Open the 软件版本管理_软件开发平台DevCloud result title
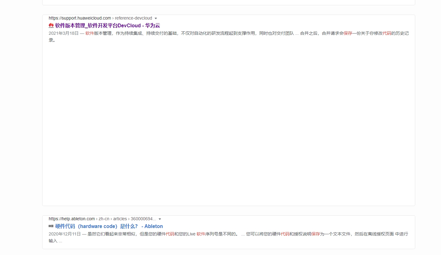This screenshot has width=441, height=255. [x=107, y=25]
